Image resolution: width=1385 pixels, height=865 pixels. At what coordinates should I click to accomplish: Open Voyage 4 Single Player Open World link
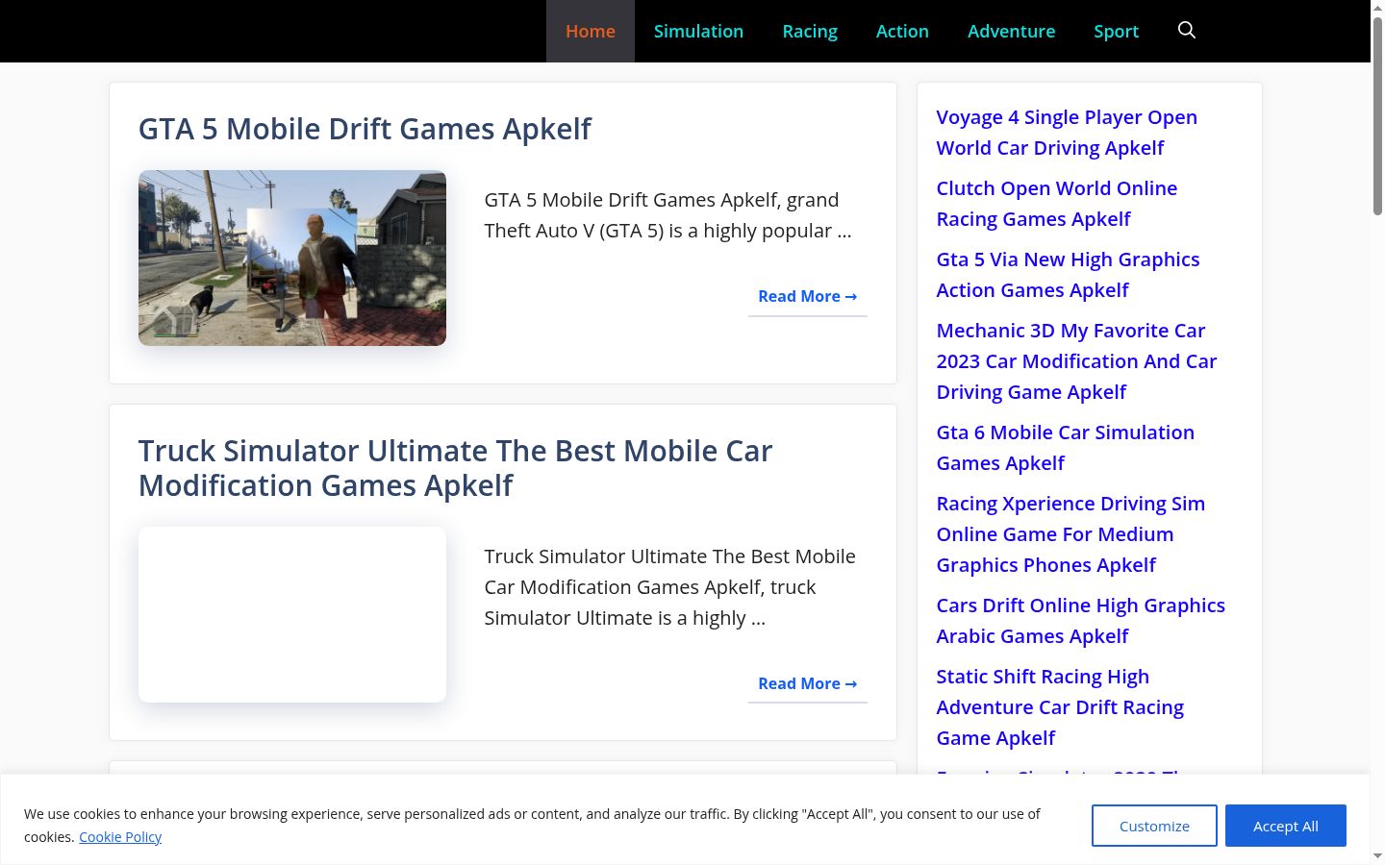pyautogui.click(x=1067, y=133)
